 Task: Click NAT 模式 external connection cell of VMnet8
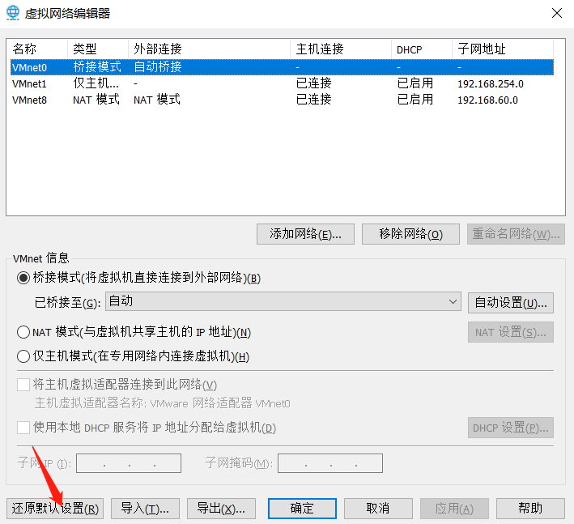(157, 100)
